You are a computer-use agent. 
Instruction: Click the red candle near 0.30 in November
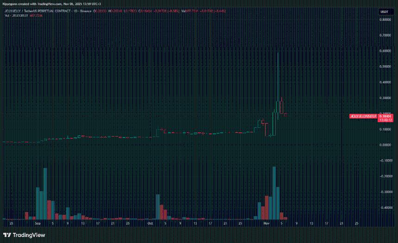pyautogui.click(x=281, y=106)
